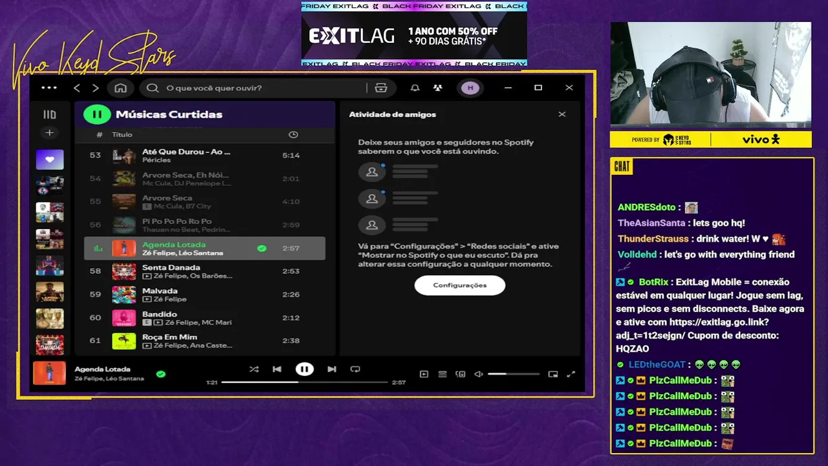Skip to the previous track
Image resolution: width=828 pixels, height=466 pixels.
point(277,369)
